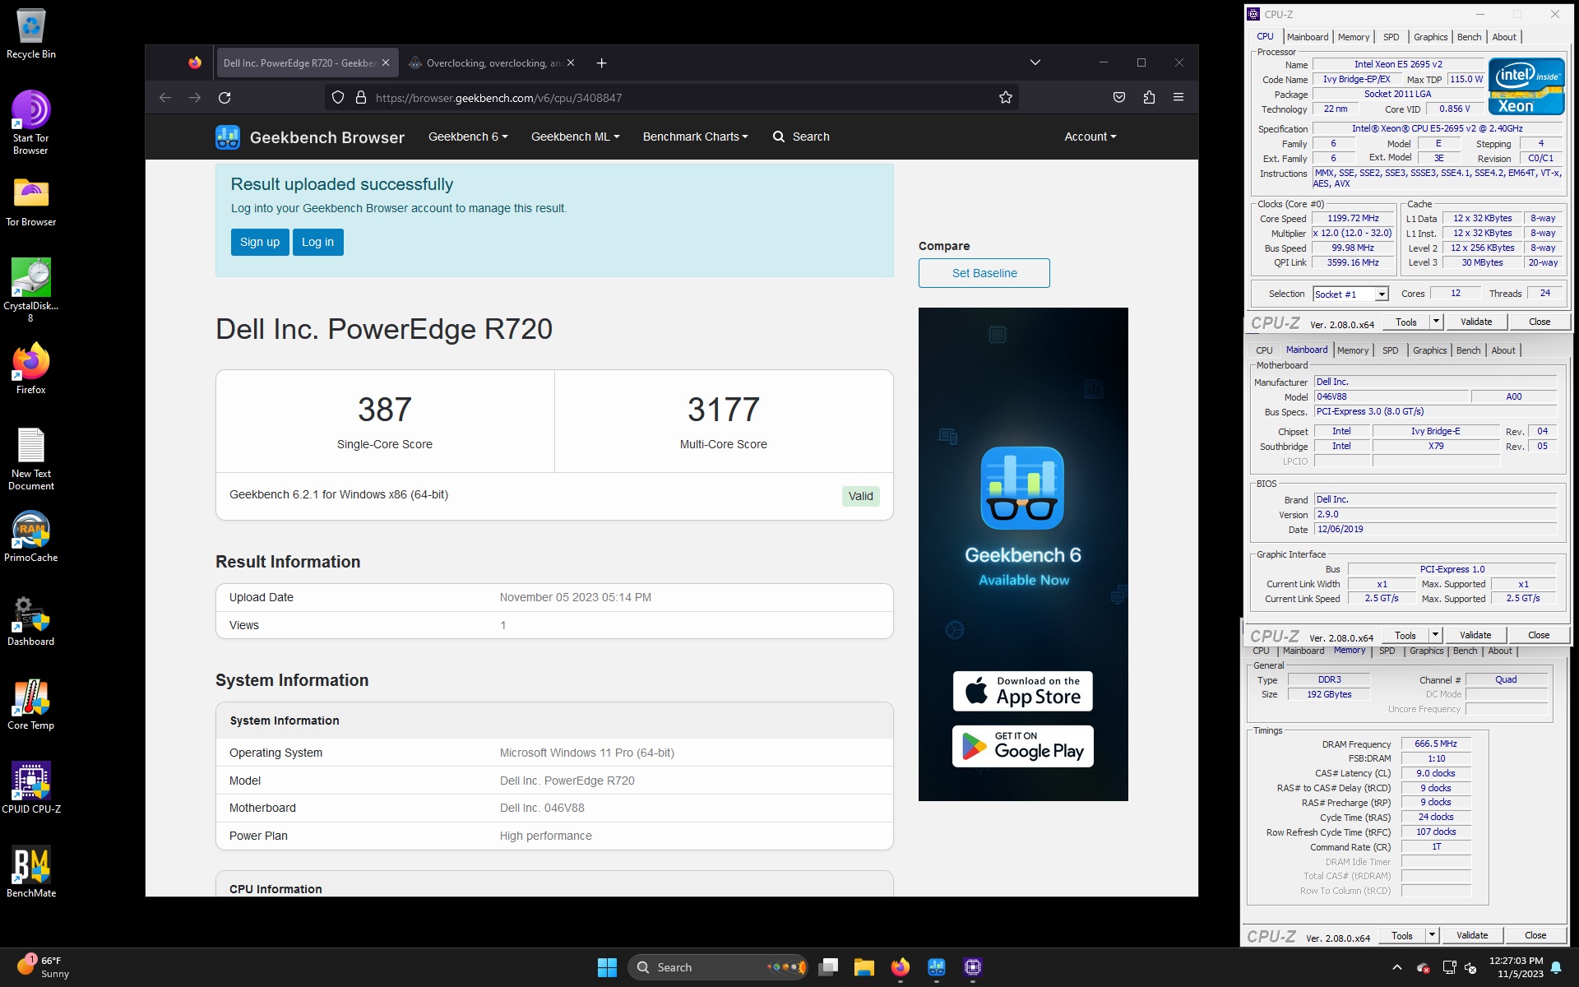Open Benchmark Charts dropdown
This screenshot has width=1579, height=987.
point(695,137)
